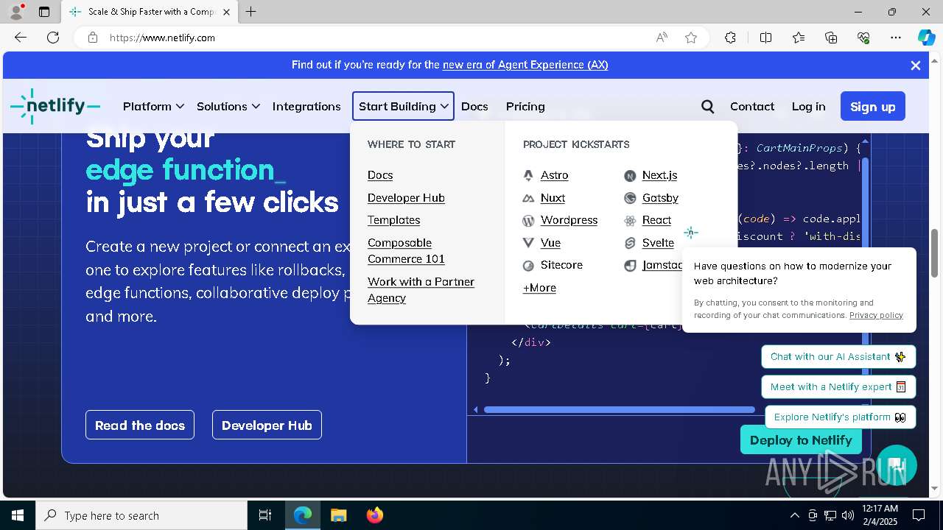Open the site search magnifier icon
The image size is (943, 530).
(x=707, y=107)
